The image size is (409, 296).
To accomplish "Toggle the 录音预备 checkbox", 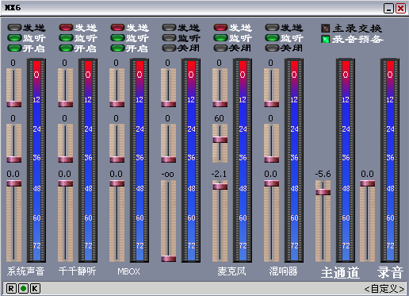I will [x=326, y=39].
